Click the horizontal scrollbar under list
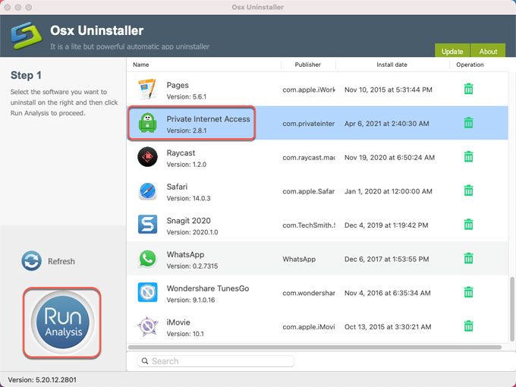The height and width of the screenshot is (387, 516). point(315,348)
